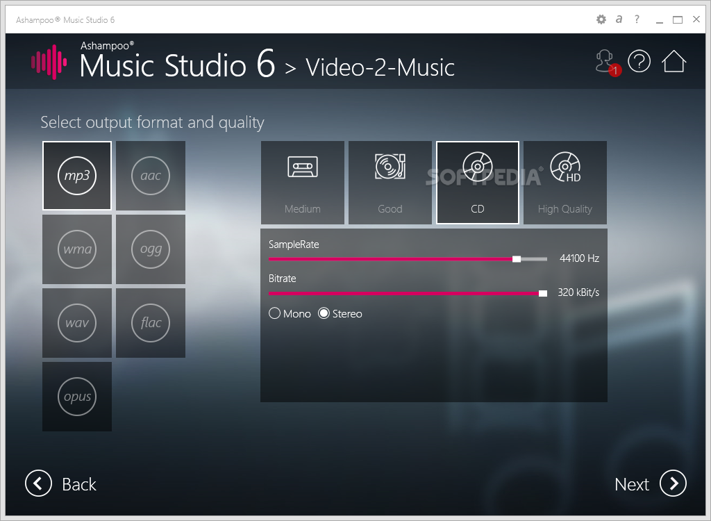Select the mp3 output format tile

[x=77, y=176]
